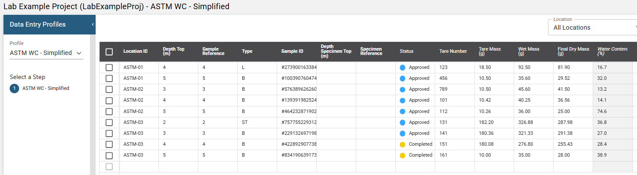This screenshot has width=637, height=175.
Task: Check the row with tare number 123
Action: pyautogui.click(x=109, y=68)
